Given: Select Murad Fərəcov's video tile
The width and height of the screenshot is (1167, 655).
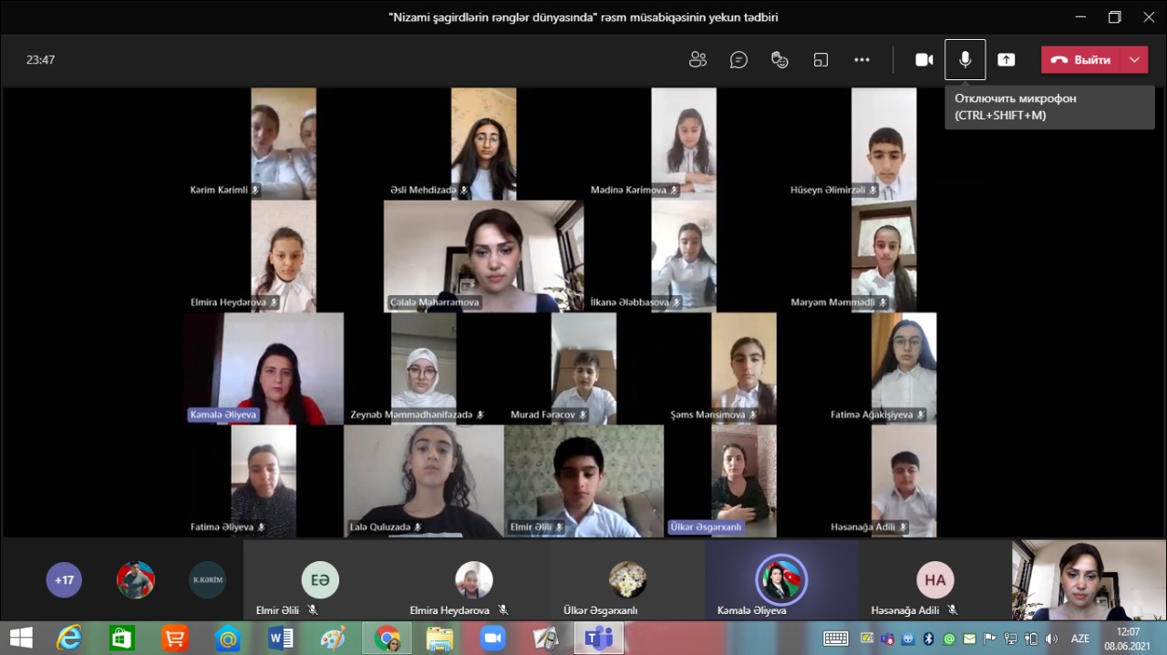Looking at the screenshot, I should [583, 369].
